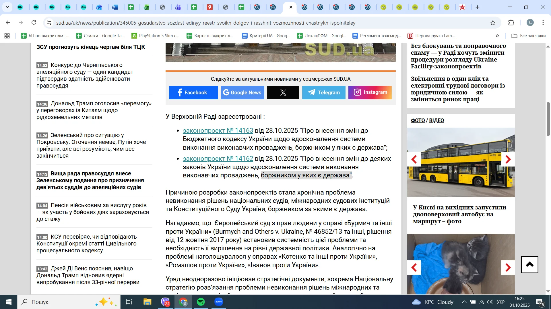Click the Chrome profile avatar
The height and width of the screenshot is (309, 551).
coord(530,23)
